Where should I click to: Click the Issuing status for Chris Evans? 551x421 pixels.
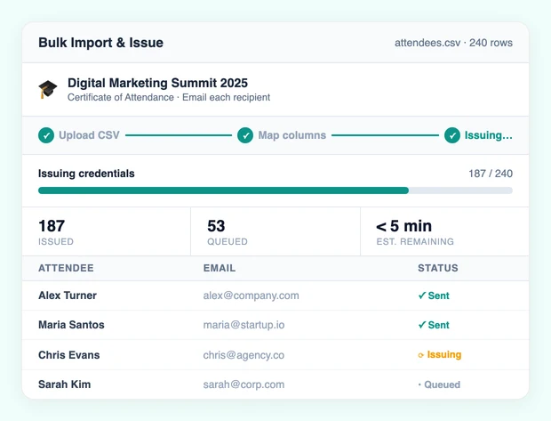click(440, 355)
